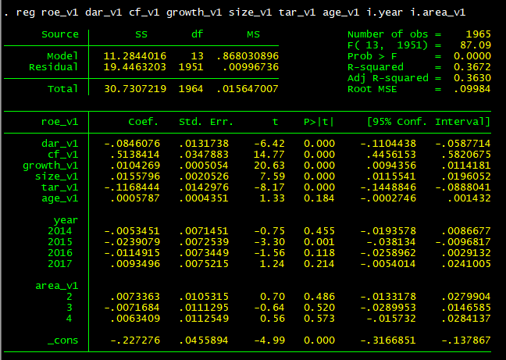This screenshot has height=360, width=506.
Task: Click tar_v1 std. err. .0142976
Action: 204,187
